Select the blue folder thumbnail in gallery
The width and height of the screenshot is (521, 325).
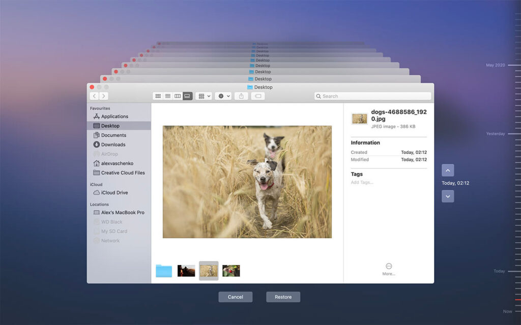(164, 271)
